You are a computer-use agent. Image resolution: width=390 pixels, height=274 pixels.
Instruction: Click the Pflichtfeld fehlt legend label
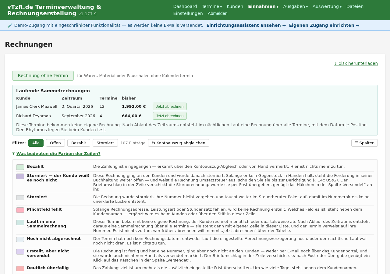[44, 209]
